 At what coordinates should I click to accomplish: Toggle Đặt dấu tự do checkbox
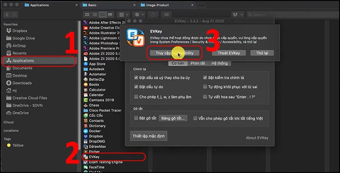[x=136, y=87]
